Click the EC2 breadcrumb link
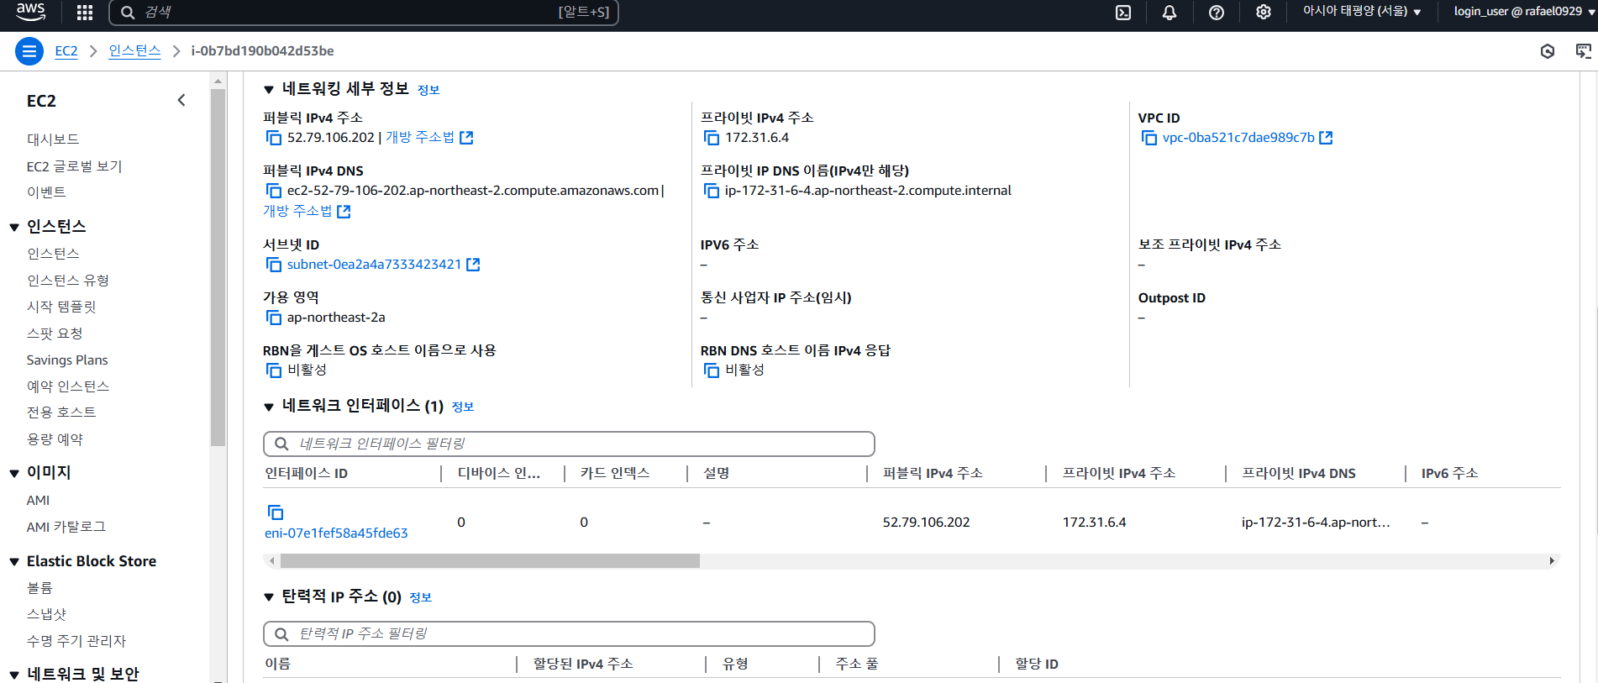 point(66,51)
